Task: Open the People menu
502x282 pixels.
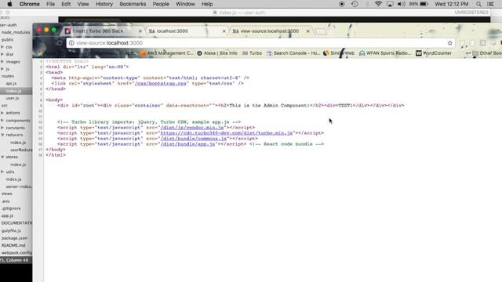Action: [x=161, y=4]
